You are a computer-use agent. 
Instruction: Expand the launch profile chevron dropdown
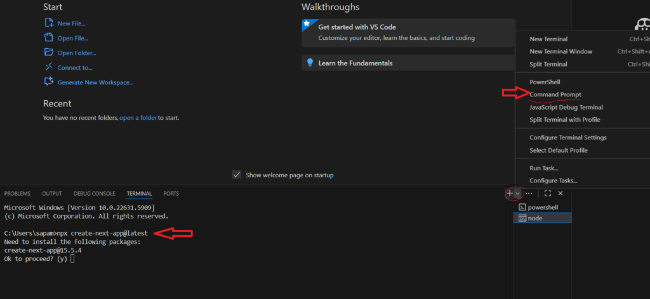coord(518,193)
